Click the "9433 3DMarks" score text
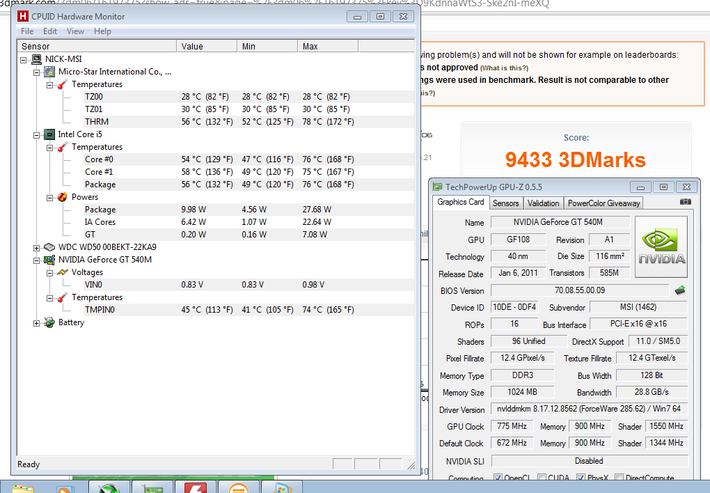710x493 pixels. (x=576, y=159)
